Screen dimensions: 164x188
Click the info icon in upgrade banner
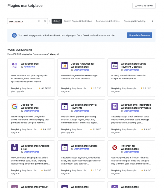[14, 35]
